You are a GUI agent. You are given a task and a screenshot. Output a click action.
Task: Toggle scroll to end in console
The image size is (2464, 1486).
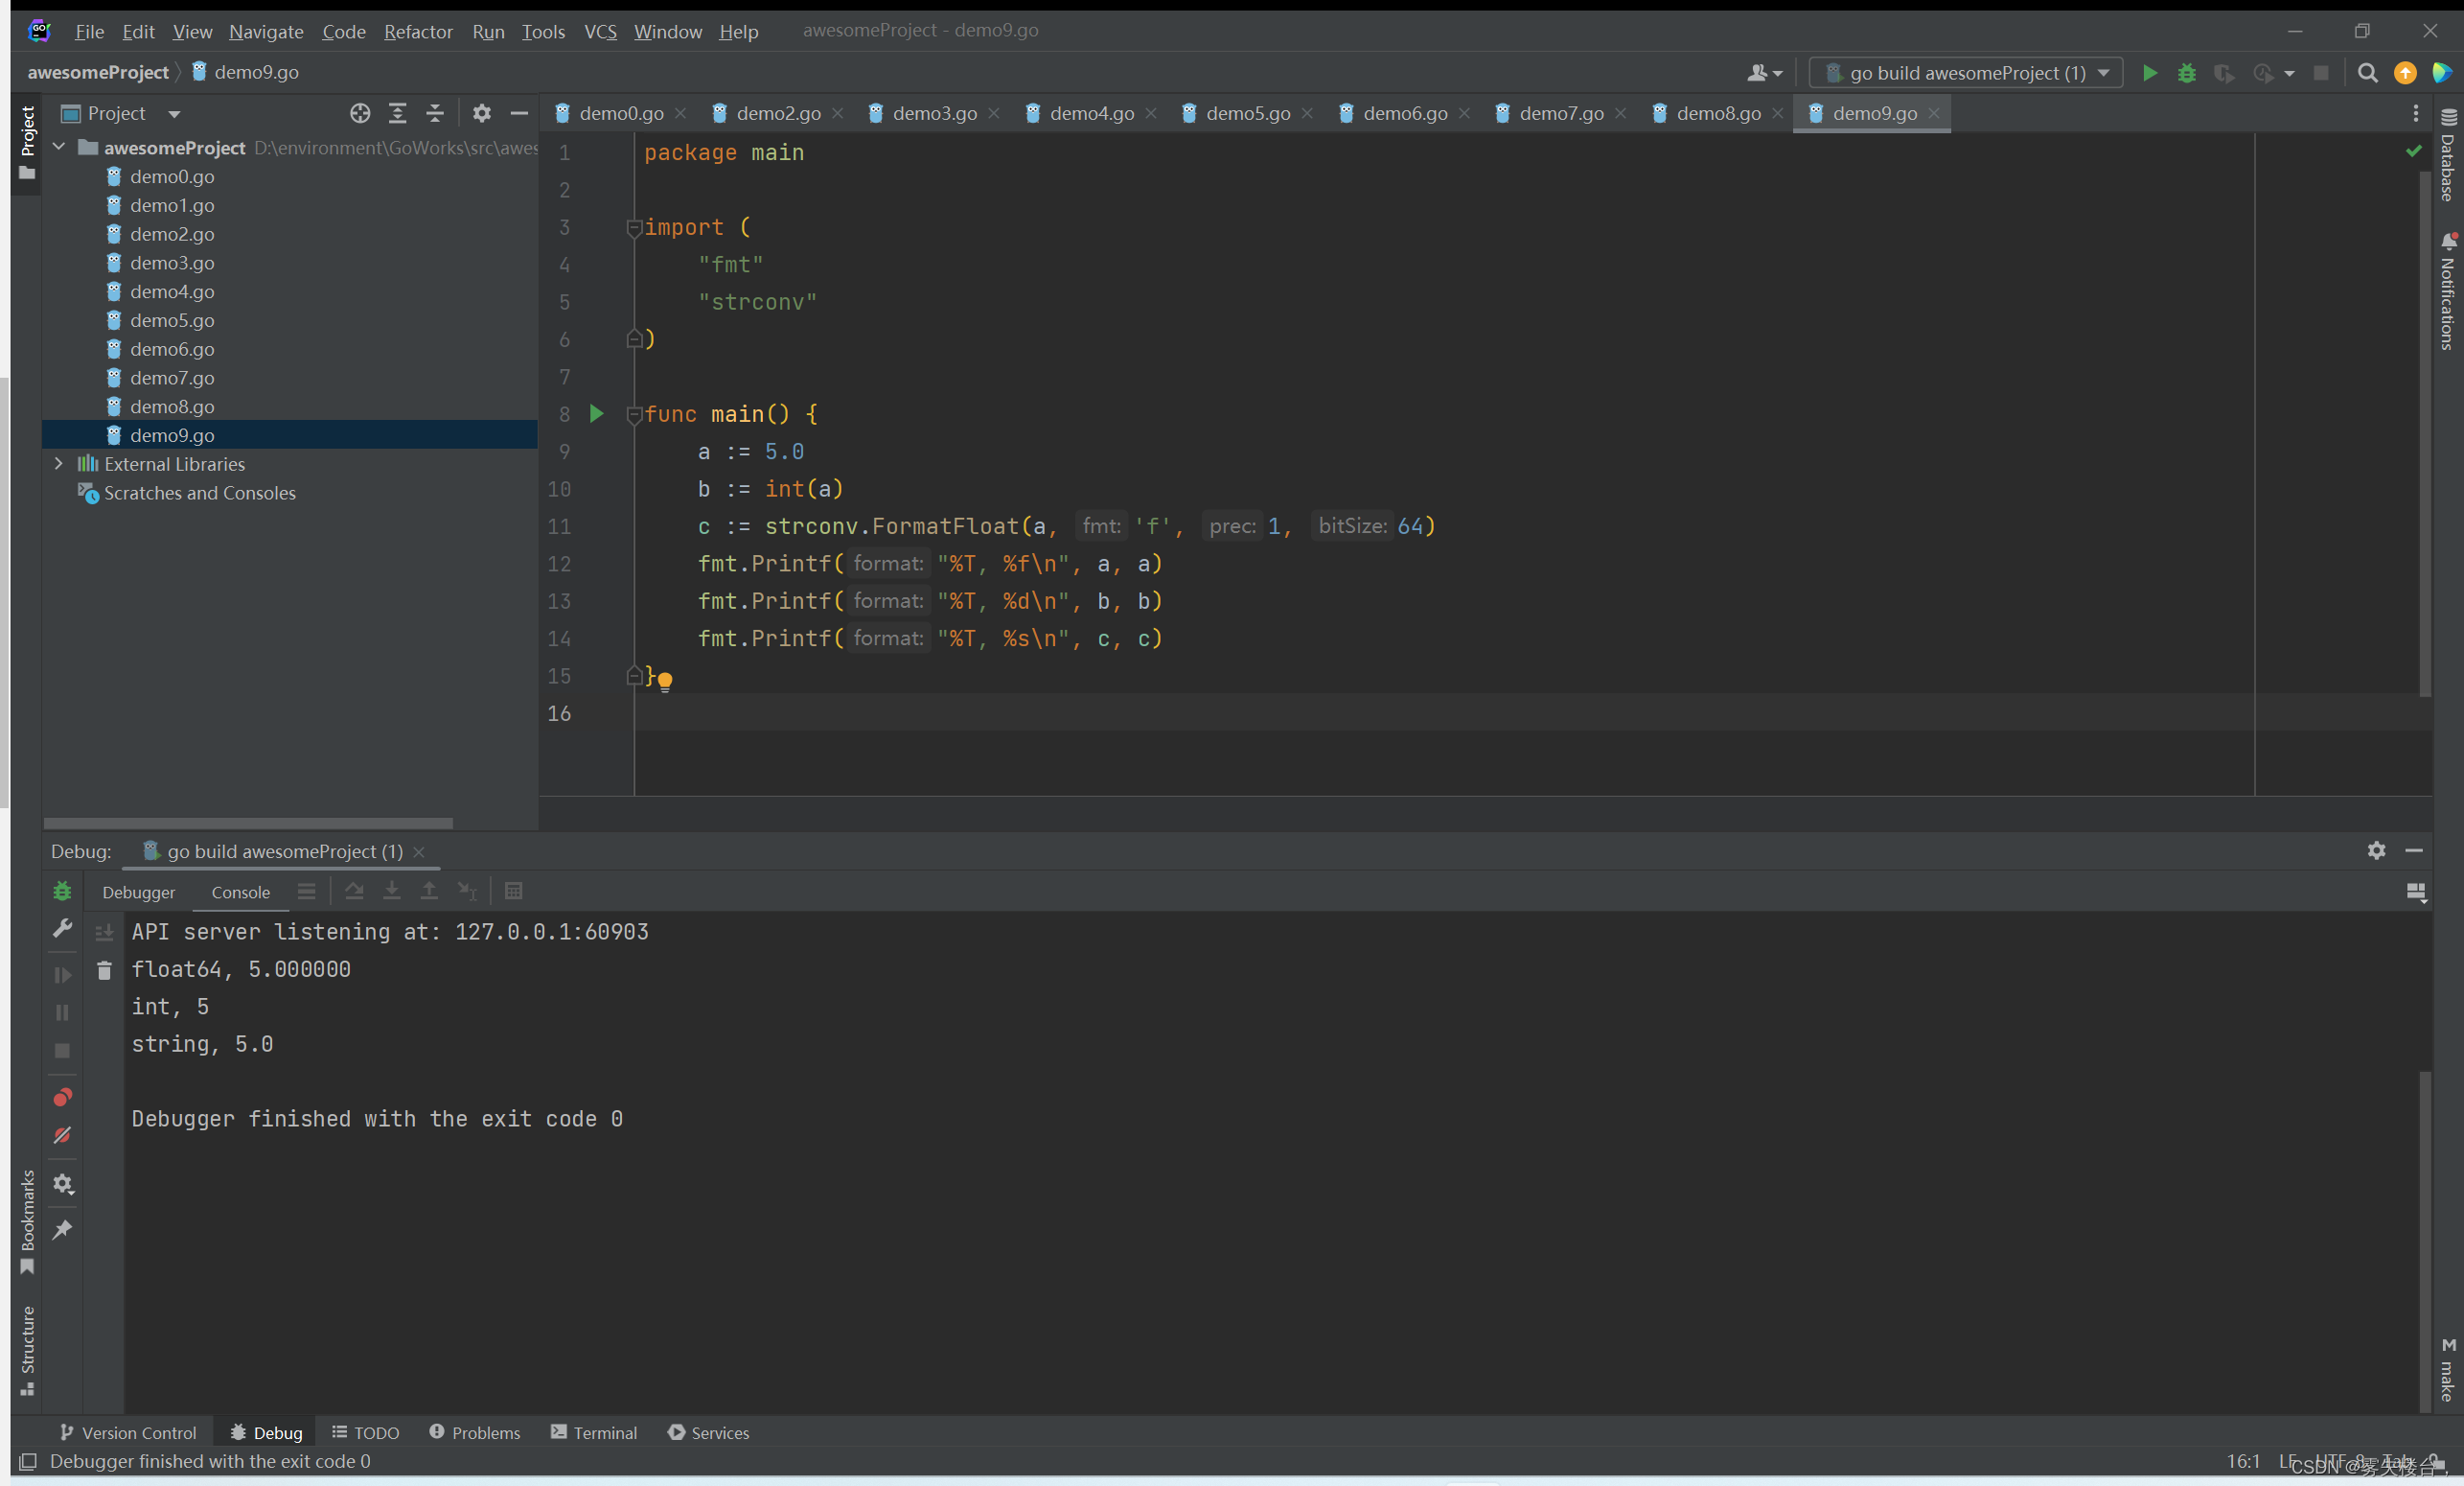point(104,933)
